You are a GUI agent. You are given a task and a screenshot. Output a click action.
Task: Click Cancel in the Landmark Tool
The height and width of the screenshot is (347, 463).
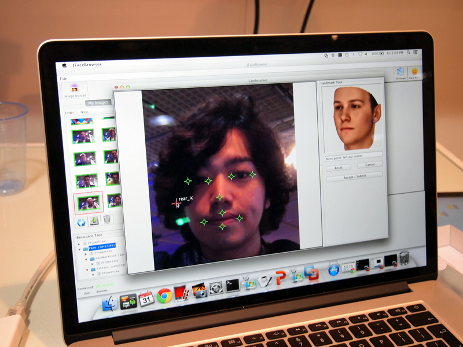pyautogui.click(x=370, y=165)
